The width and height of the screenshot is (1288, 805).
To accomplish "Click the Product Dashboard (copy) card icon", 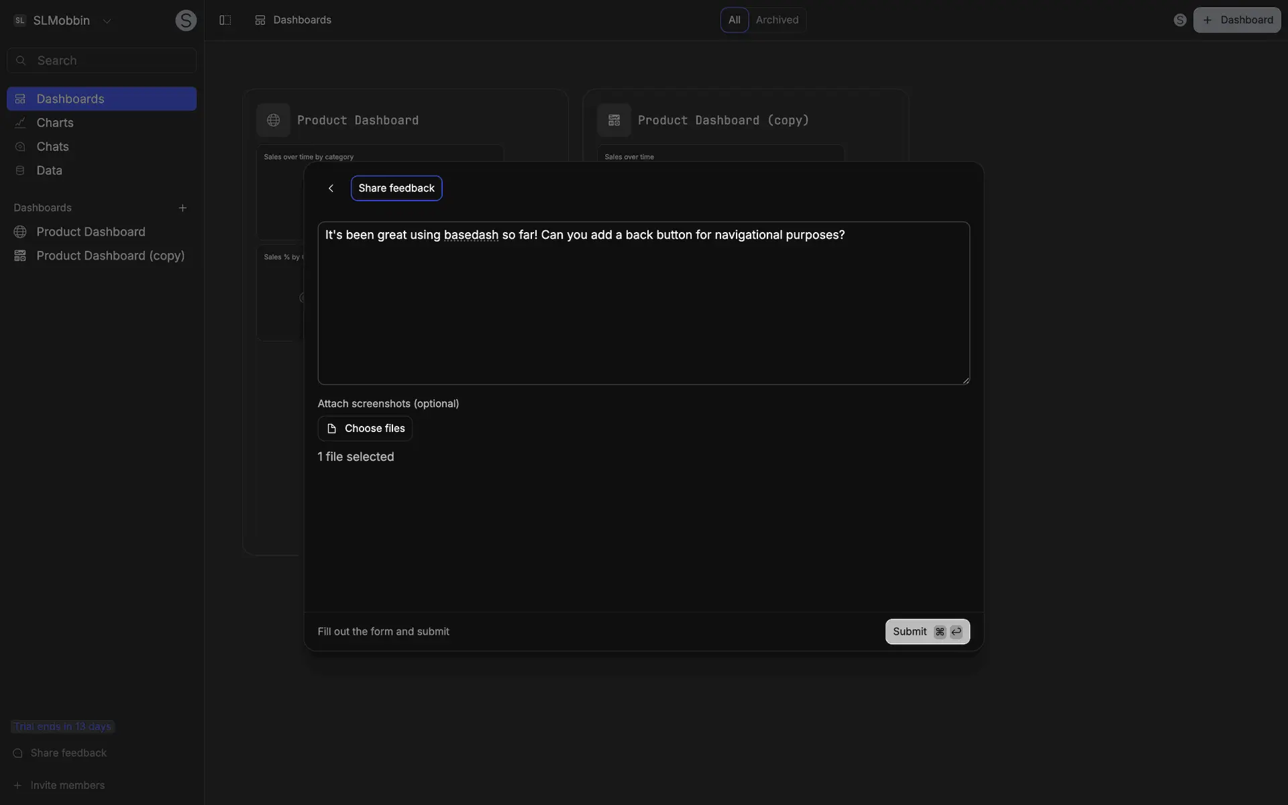I will pyautogui.click(x=614, y=120).
